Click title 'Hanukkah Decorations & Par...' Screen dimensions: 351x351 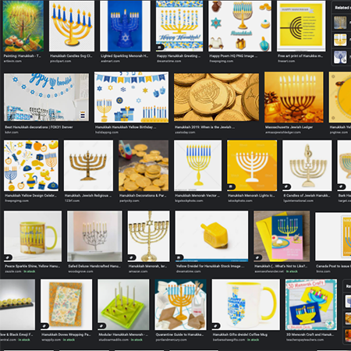143,196
